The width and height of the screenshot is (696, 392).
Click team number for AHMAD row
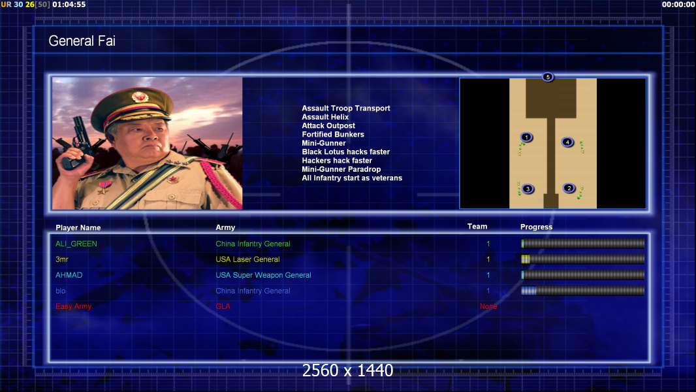488,275
